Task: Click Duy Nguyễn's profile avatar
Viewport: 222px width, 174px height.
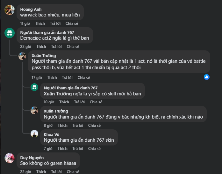Action: (x=10, y=158)
